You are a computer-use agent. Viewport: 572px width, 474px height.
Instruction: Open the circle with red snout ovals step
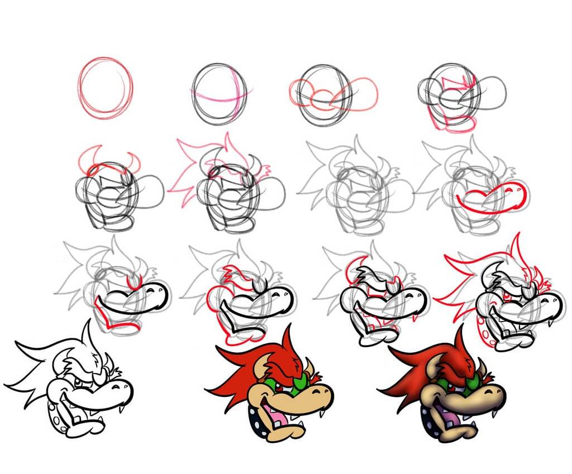[333, 95]
